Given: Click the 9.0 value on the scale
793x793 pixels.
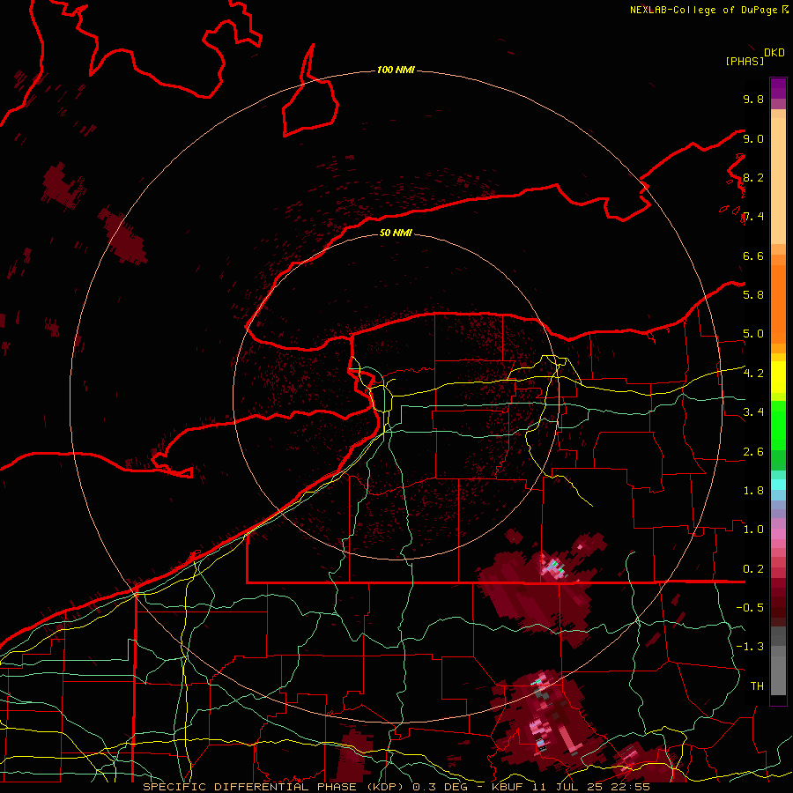Looking at the screenshot, I should [x=753, y=138].
